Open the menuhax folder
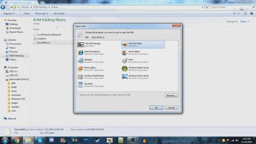The image size is (256, 144). click(x=16, y=95)
